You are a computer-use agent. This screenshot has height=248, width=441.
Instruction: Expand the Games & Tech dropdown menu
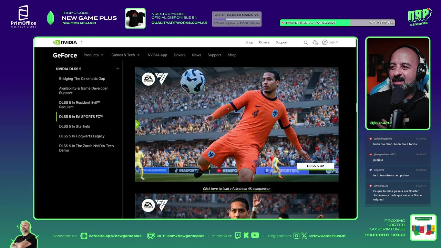(125, 55)
